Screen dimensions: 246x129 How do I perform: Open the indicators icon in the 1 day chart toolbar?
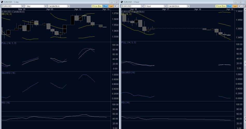(x=115, y=6)
